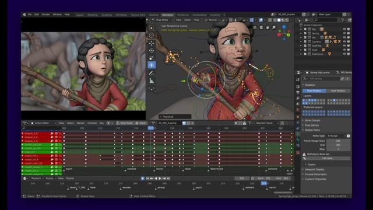Expand Viewport Display panel
373x210 pixels.
click(x=314, y=170)
